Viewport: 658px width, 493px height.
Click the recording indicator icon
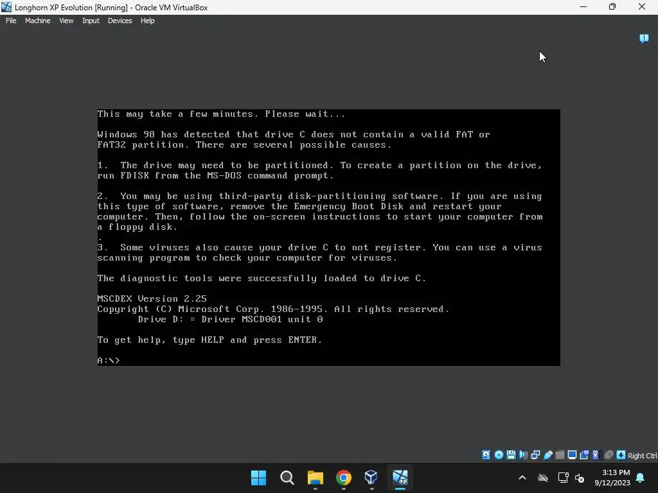(584, 455)
